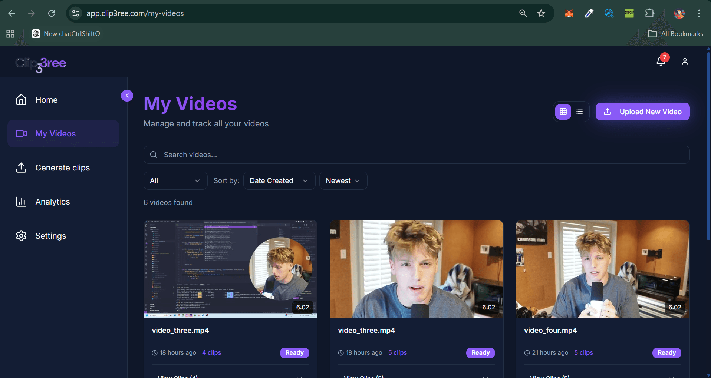Open notifications via the bell icon

click(x=661, y=61)
